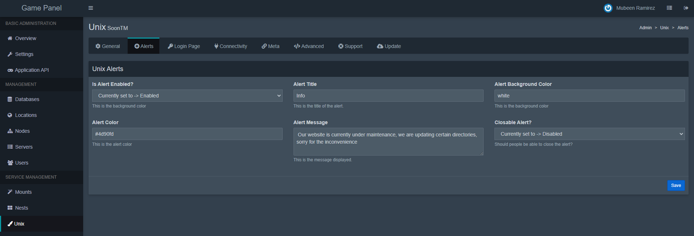Focus the Alert Color hex field
The image size is (694, 236).
pyautogui.click(x=187, y=134)
